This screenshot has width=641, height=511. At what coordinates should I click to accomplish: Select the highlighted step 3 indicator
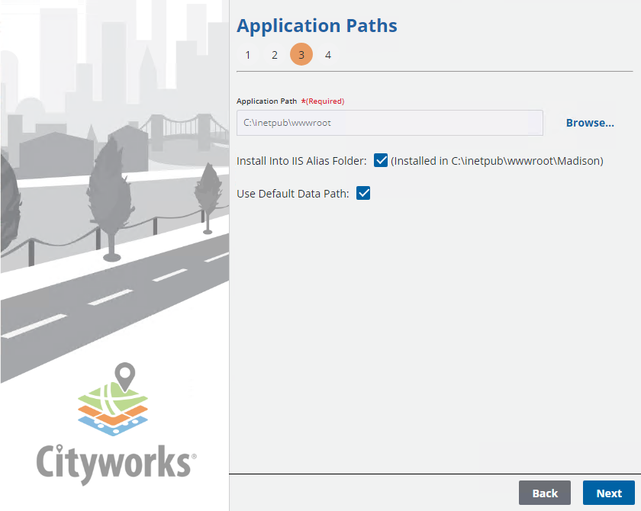tap(301, 55)
